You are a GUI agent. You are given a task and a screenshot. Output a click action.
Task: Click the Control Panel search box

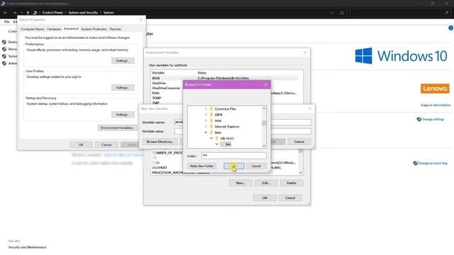click(400, 13)
